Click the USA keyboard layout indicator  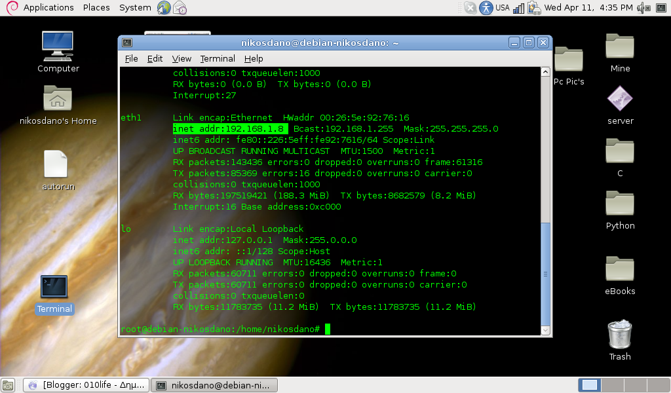pyautogui.click(x=503, y=8)
